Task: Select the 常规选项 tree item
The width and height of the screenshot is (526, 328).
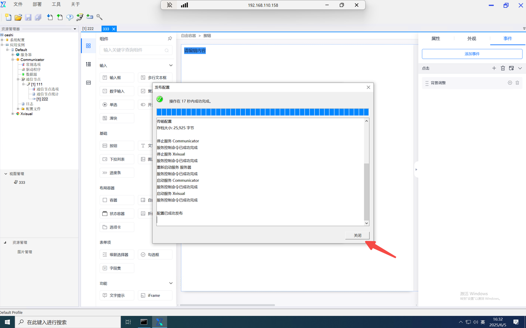Action: pos(33,64)
